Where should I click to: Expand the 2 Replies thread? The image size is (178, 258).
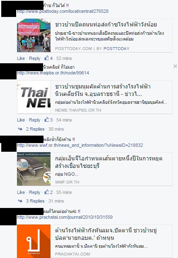(x=35, y=129)
